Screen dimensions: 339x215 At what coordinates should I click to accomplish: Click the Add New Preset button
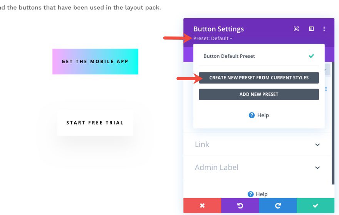pyautogui.click(x=259, y=94)
